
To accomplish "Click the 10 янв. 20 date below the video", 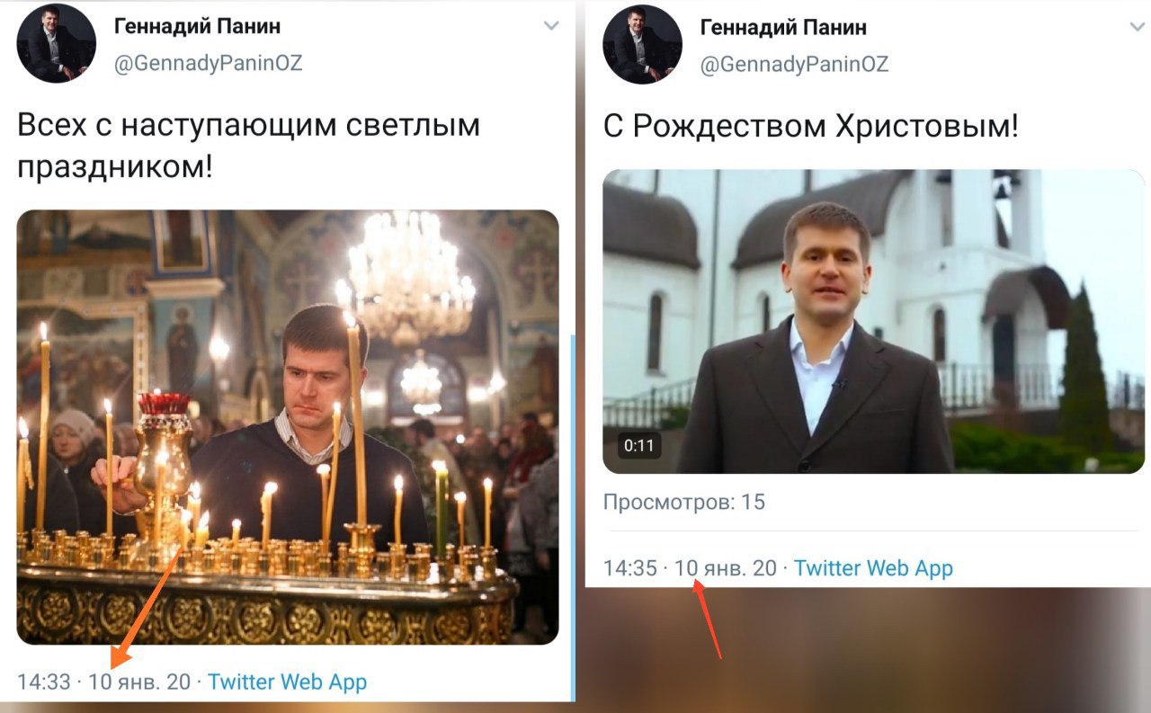I will (x=725, y=568).
